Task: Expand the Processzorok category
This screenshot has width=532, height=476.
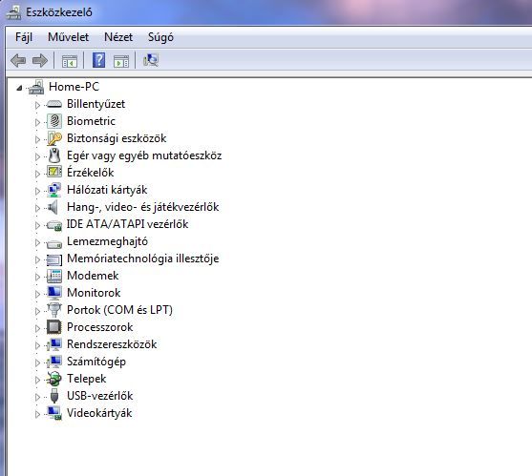Action: [37, 328]
